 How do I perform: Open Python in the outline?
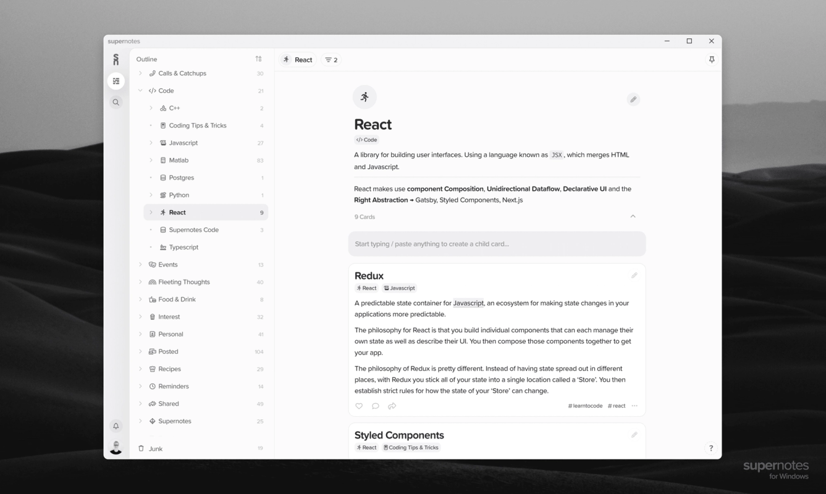click(x=206, y=195)
